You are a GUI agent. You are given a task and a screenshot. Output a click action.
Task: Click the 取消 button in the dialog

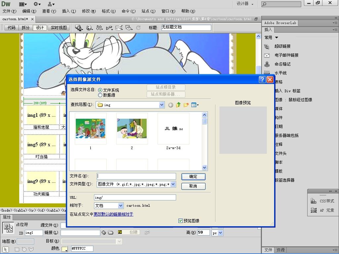pos(193,186)
